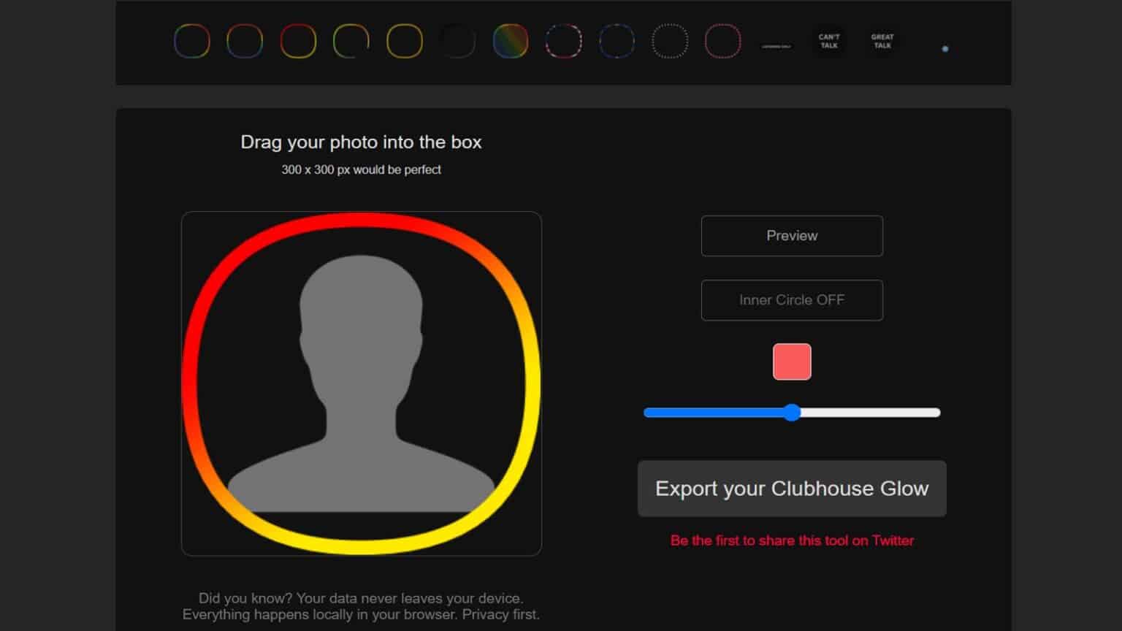Viewport: 1122px width, 631px height.
Task: Choose the pink dotted ring style
Action: pos(722,41)
